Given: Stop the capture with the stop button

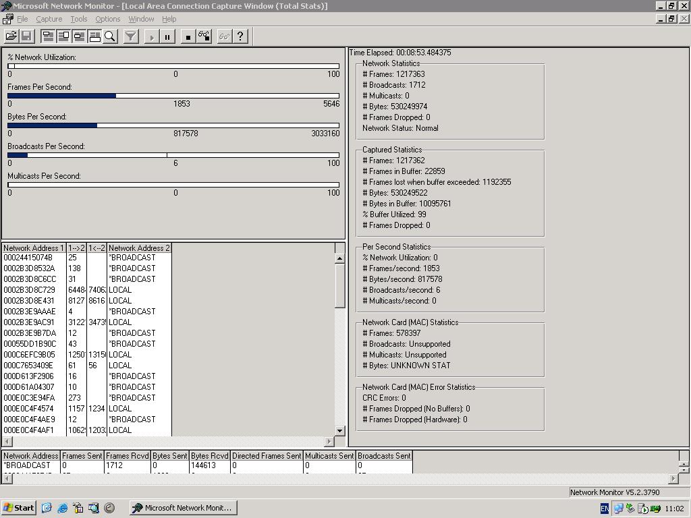Looking at the screenshot, I should coord(188,36).
